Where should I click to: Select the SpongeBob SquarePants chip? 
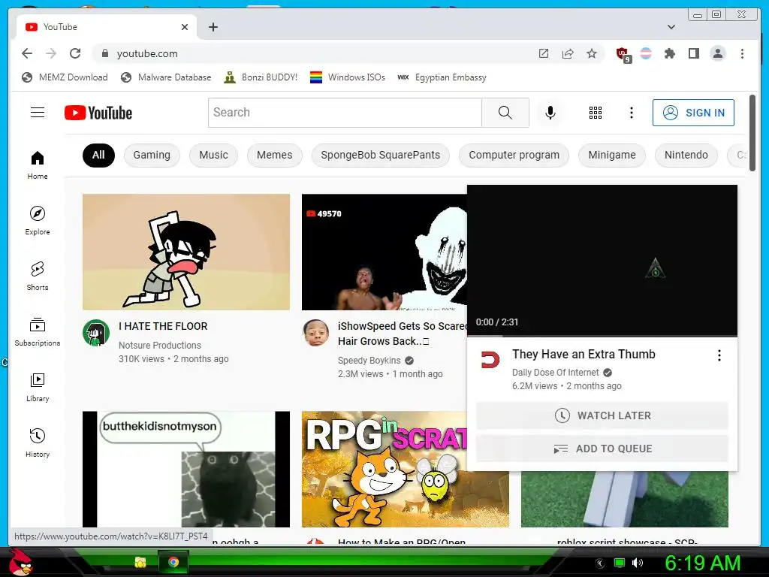tap(380, 155)
